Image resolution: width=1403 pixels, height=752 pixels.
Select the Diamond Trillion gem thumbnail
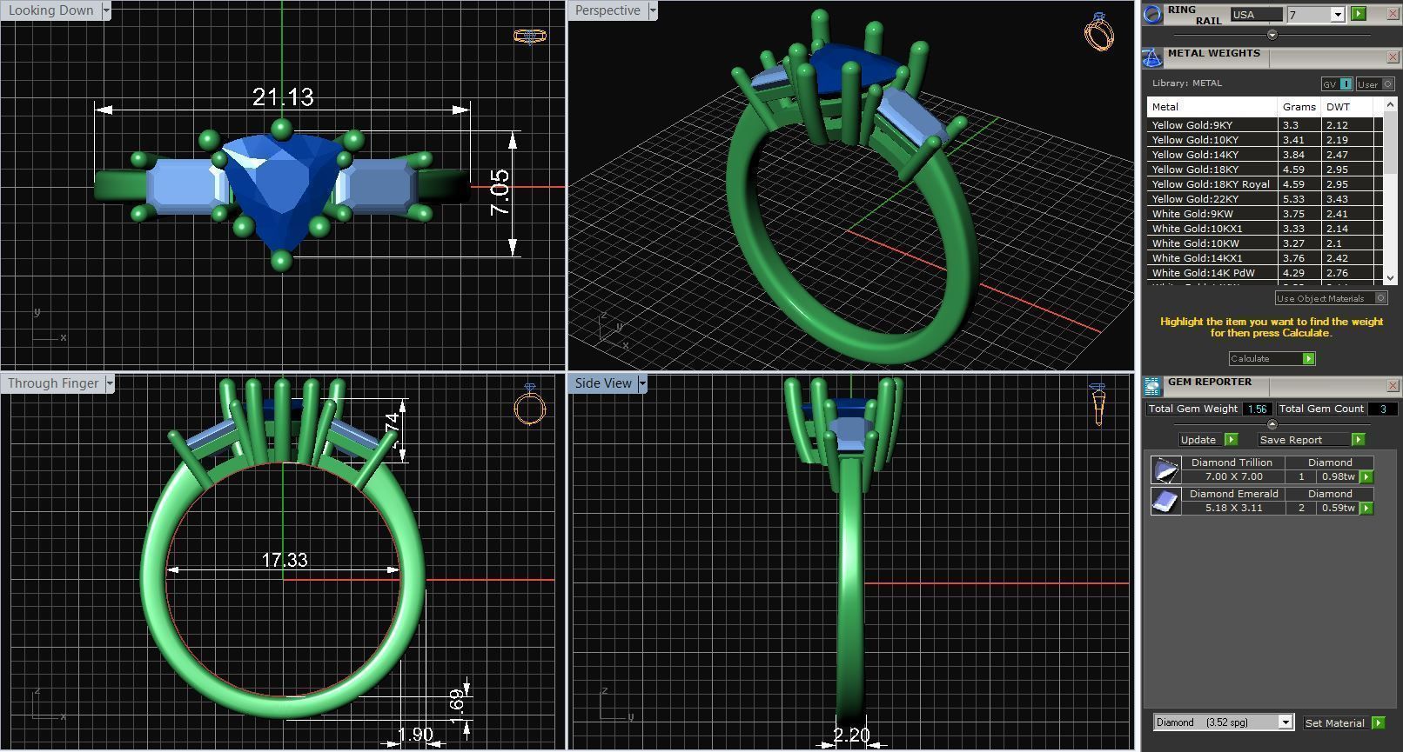[1165, 469]
